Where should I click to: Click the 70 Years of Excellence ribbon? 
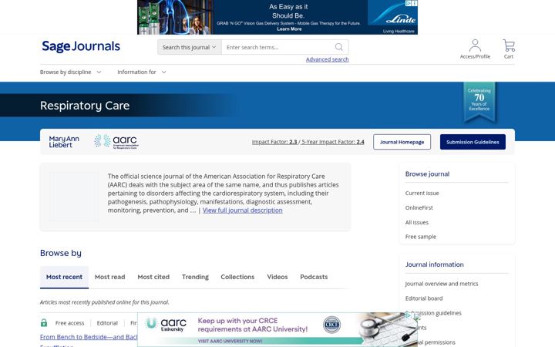click(x=479, y=102)
